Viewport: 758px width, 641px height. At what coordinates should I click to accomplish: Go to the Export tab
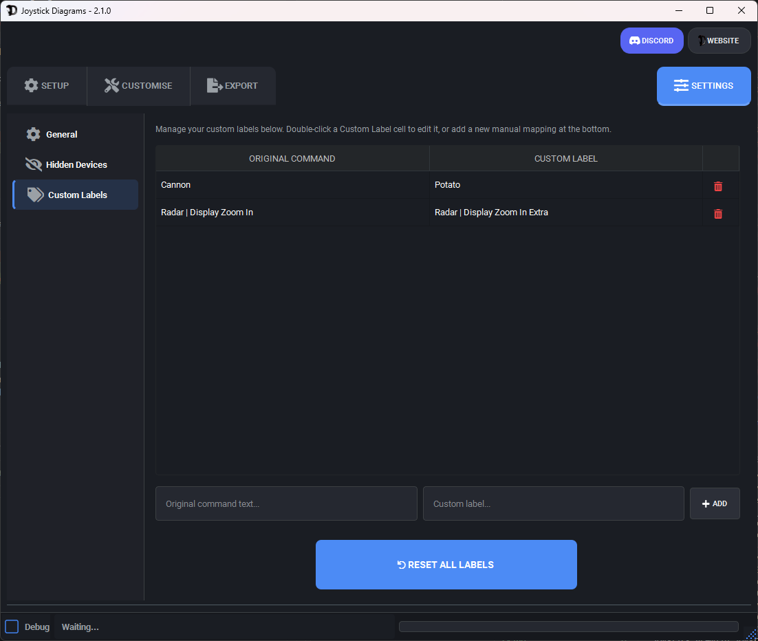(x=232, y=86)
